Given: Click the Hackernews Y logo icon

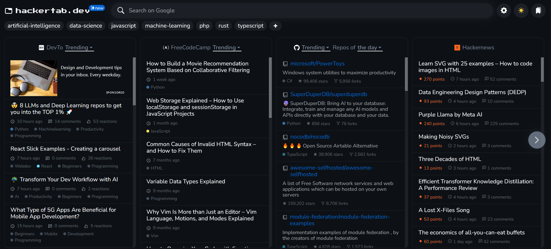Looking at the screenshot, I should point(457,48).
